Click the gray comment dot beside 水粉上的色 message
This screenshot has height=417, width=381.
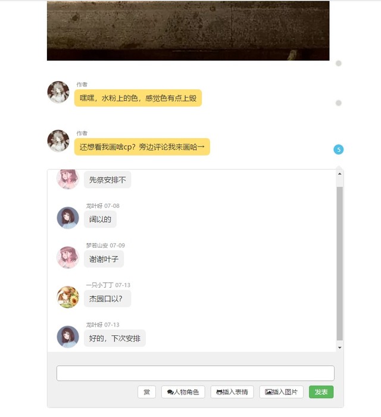339,103
